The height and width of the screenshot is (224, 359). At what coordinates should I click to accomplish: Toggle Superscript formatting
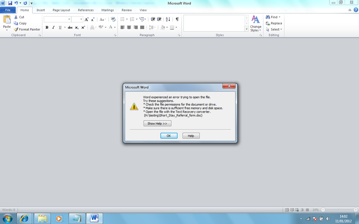click(83, 28)
